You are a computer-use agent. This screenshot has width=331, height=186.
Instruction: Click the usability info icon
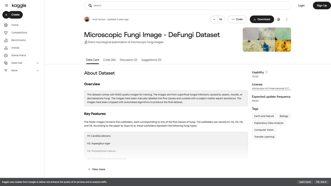coord(267,72)
